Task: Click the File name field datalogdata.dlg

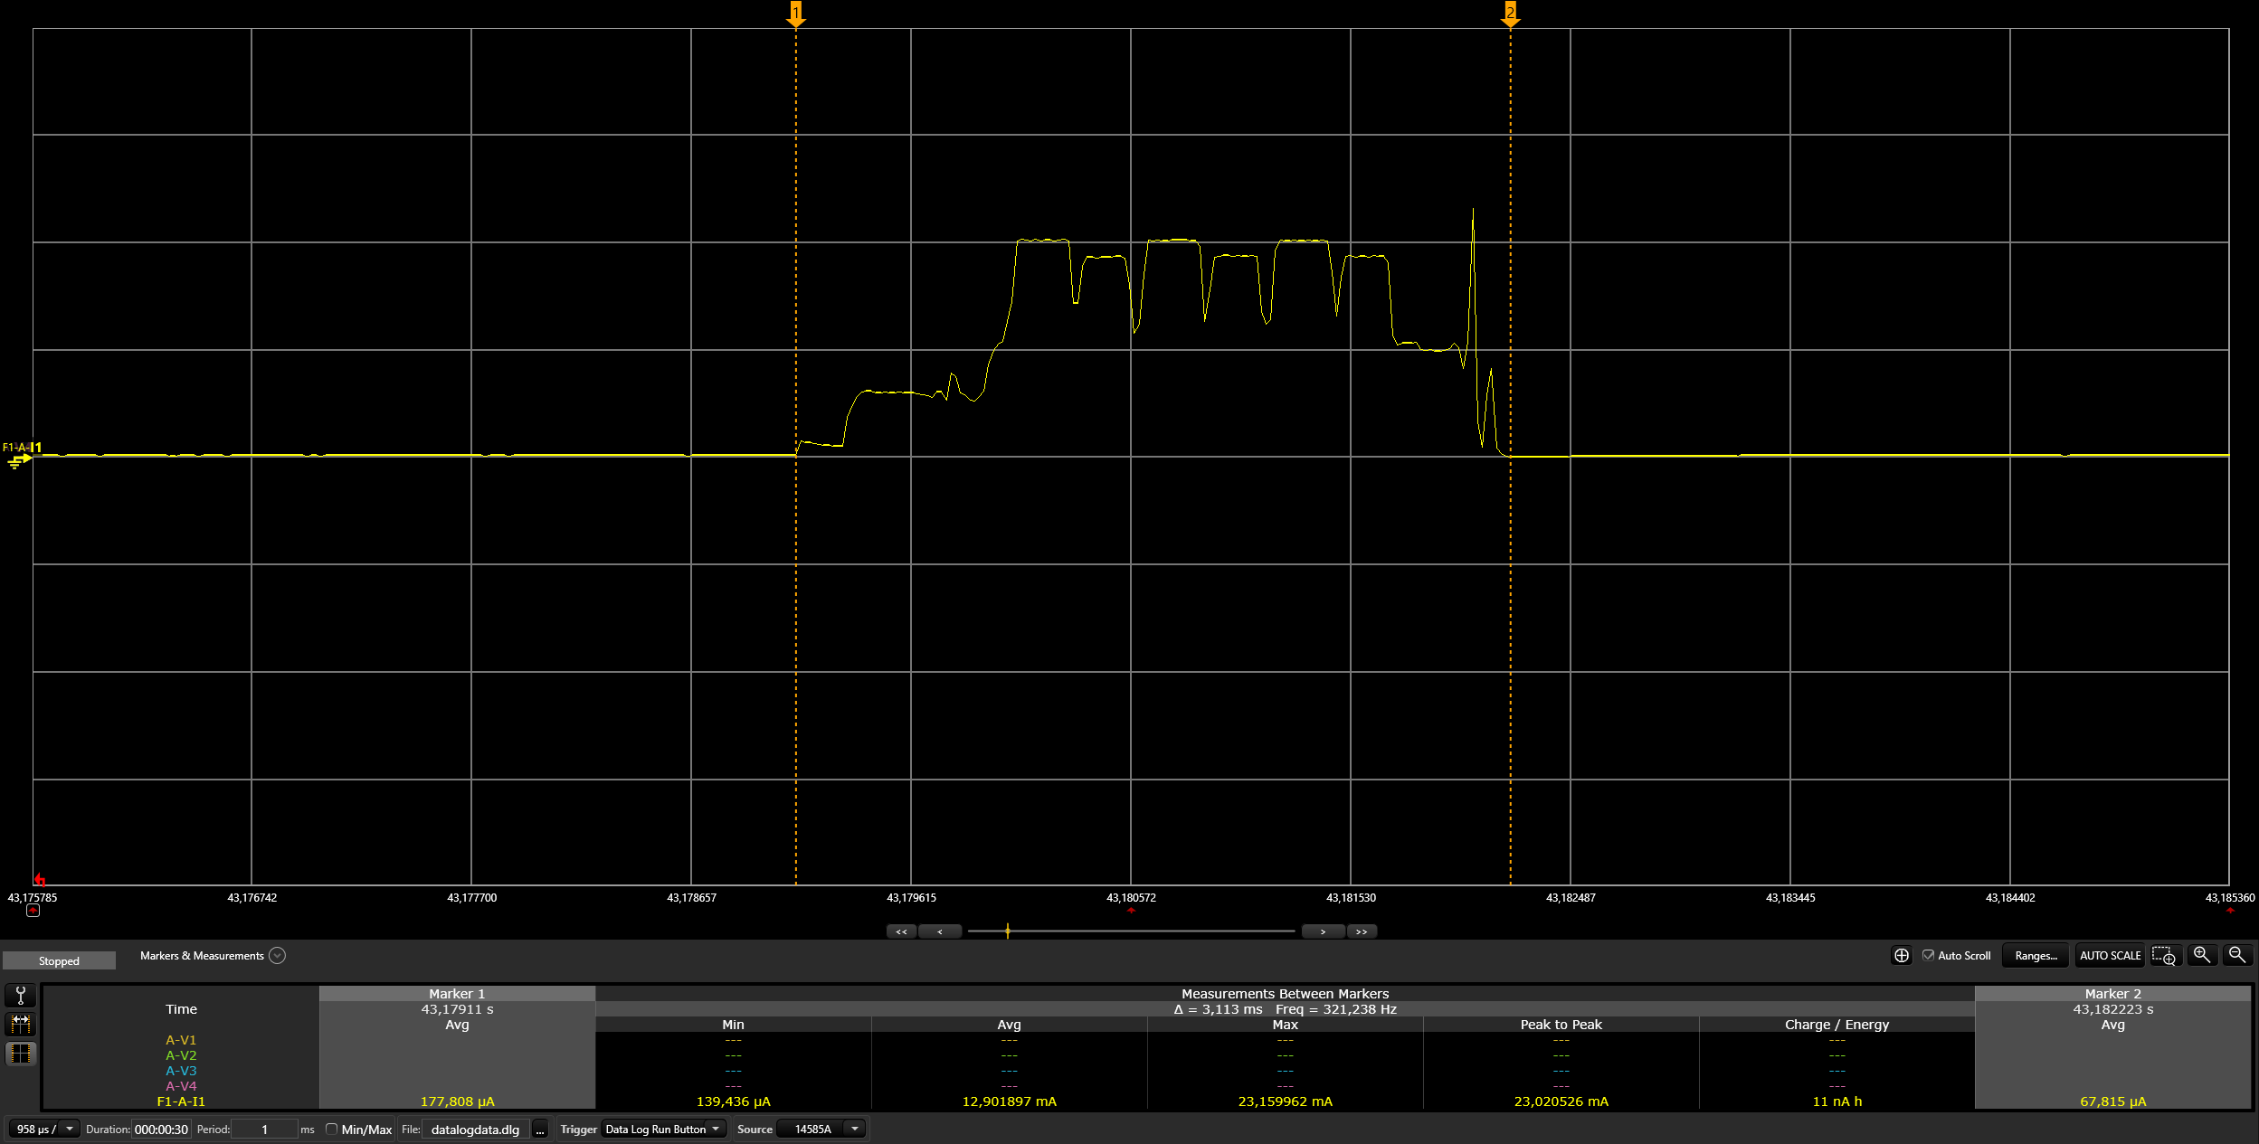Action: 476,1129
